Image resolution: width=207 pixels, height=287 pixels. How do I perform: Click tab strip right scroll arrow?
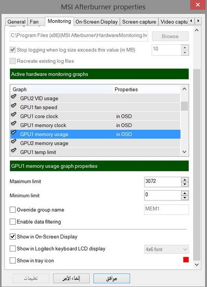[x=198, y=21]
